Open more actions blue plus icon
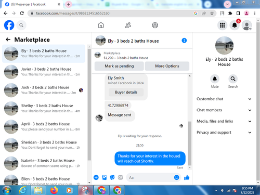This screenshot has height=195, width=260. point(96,177)
